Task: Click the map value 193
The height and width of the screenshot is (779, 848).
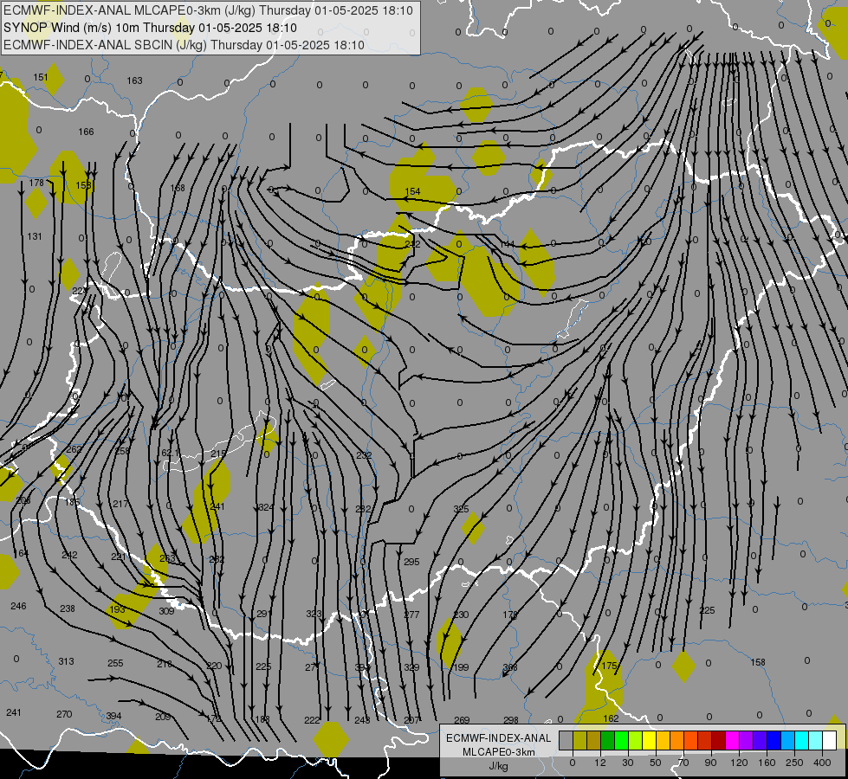Action: click(117, 609)
